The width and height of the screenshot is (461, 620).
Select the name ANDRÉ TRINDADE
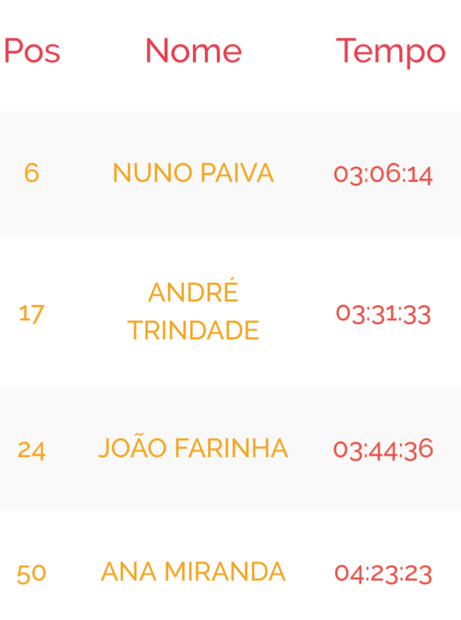pos(193,312)
